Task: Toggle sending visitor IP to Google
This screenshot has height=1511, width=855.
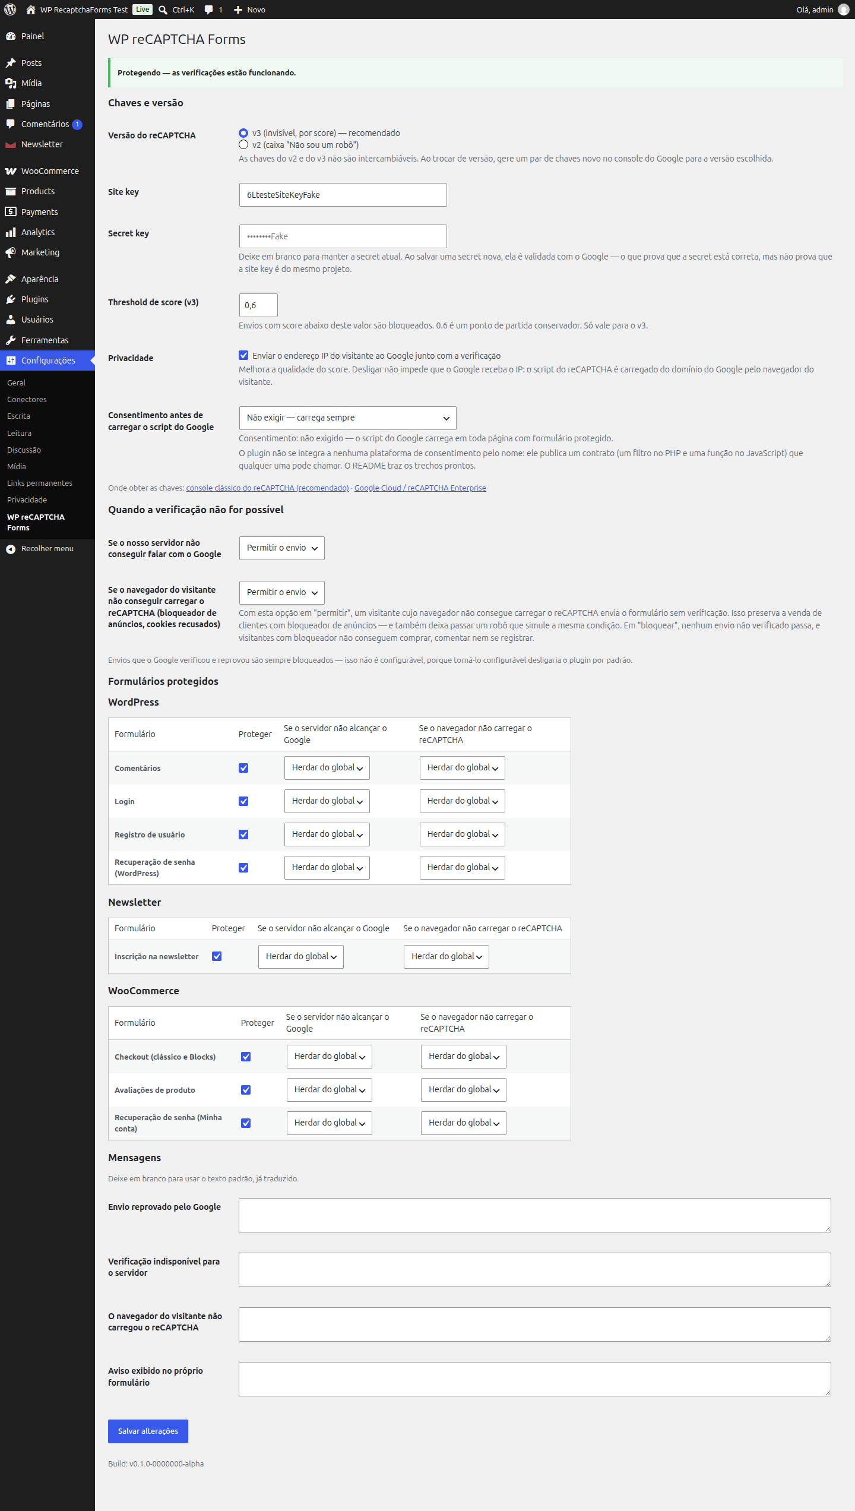Action: [243, 355]
